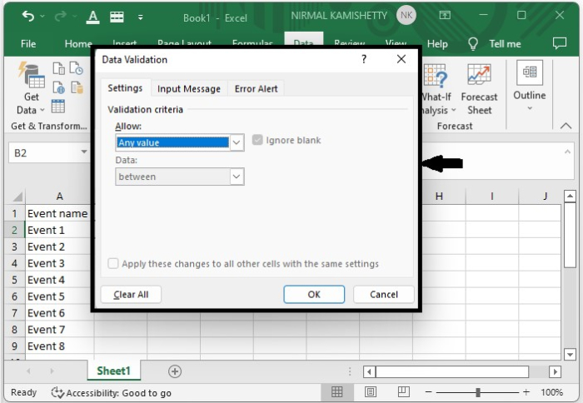Expand the formula bar chevron
583x403 pixels.
[x=567, y=152]
